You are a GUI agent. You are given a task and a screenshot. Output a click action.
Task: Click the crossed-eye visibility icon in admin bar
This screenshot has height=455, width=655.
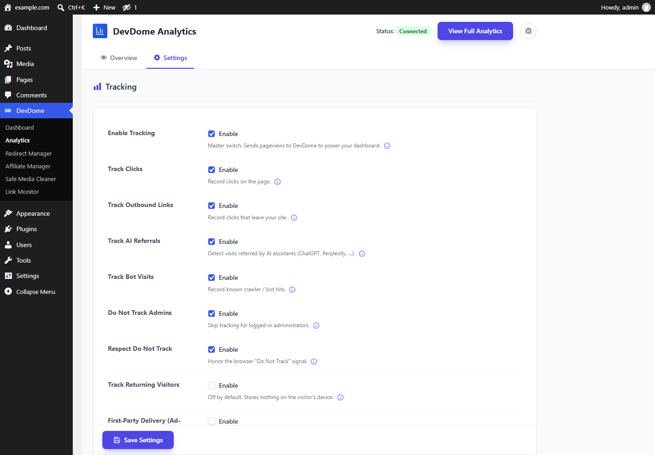pyautogui.click(x=127, y=7)
